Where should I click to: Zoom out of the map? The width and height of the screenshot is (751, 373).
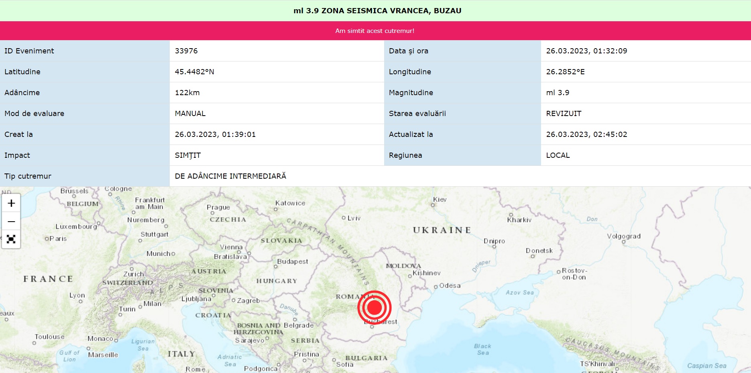click(11, 221)
